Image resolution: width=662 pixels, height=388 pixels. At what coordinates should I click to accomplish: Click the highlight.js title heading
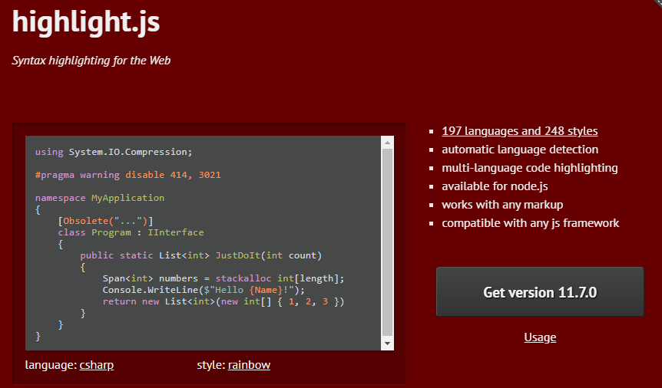tap(86, 21)
